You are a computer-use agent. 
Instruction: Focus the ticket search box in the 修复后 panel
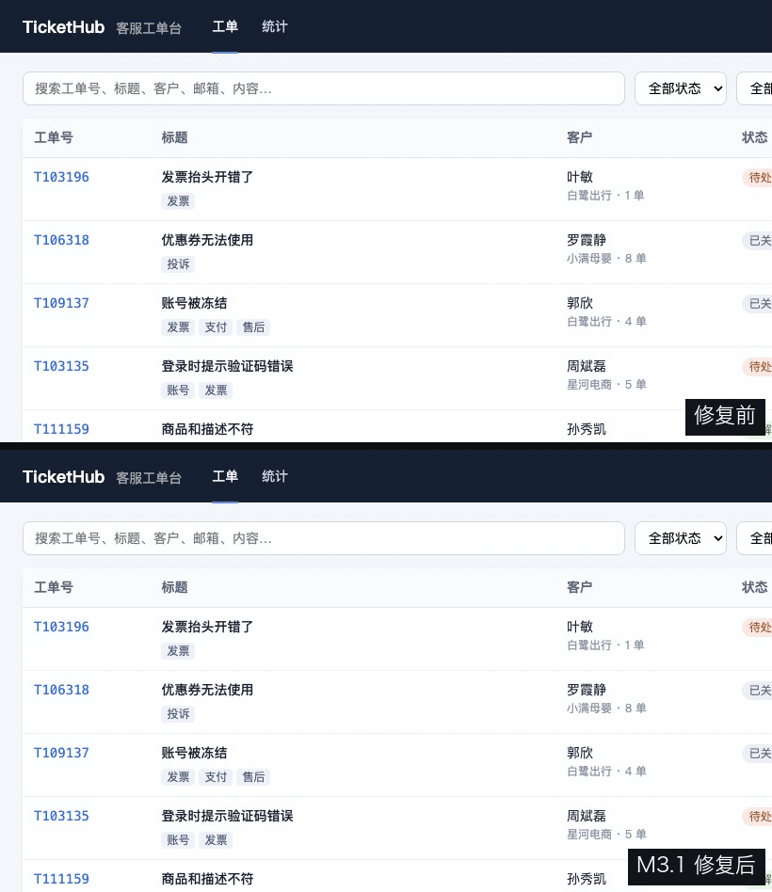[323, 538]
